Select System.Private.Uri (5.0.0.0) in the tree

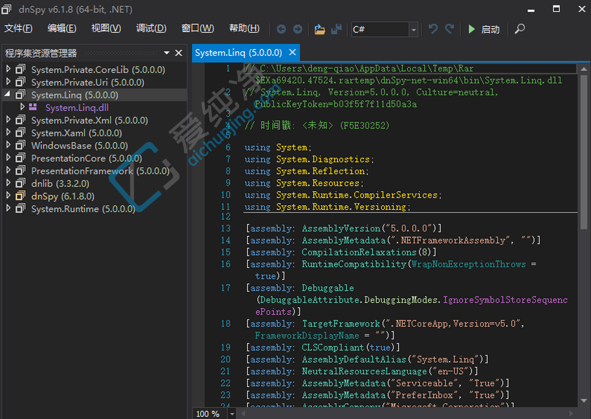coord(88,83)
